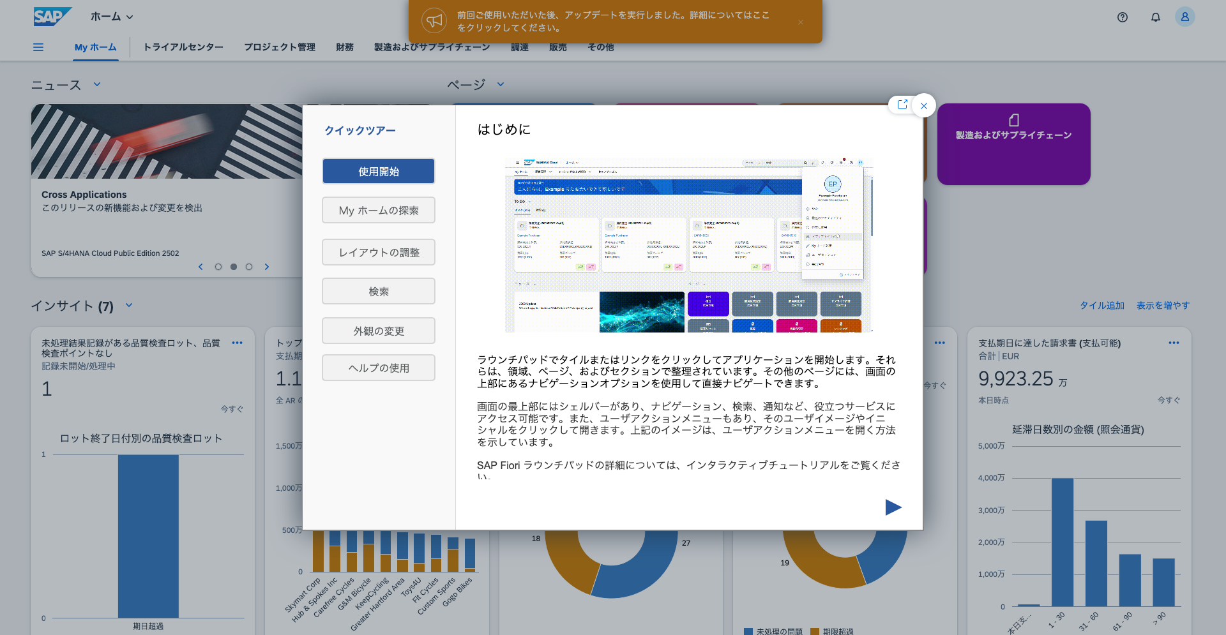Image resolution: width=1226 pixels, height=635 pixels.
Task: Go to the next tour page with the arrow
Action: click(x=893, y=507)
